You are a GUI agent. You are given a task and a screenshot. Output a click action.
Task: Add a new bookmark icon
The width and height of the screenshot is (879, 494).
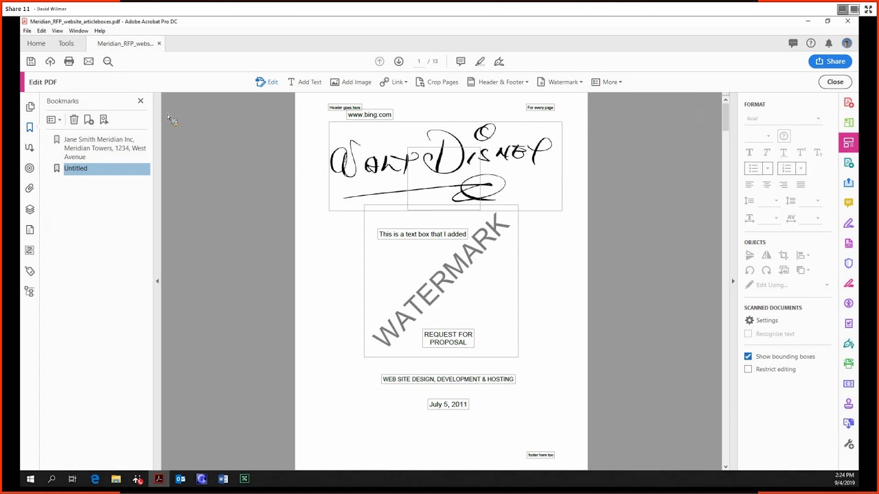89,119
